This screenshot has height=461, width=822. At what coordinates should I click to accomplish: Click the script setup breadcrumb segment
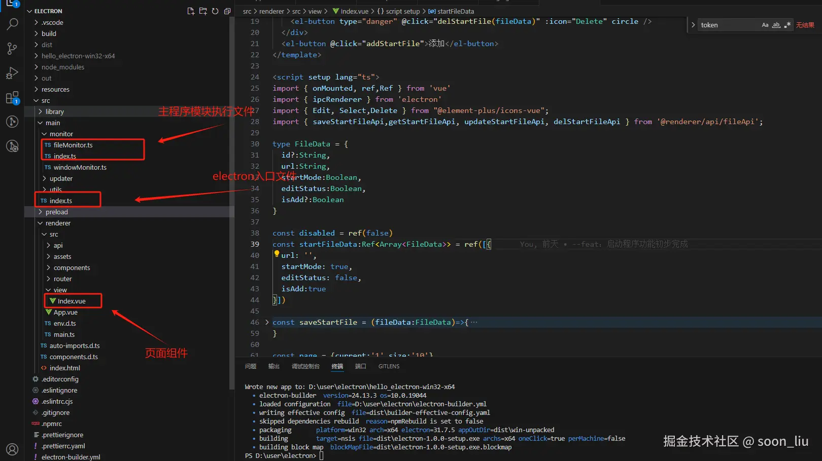point(403,11)
